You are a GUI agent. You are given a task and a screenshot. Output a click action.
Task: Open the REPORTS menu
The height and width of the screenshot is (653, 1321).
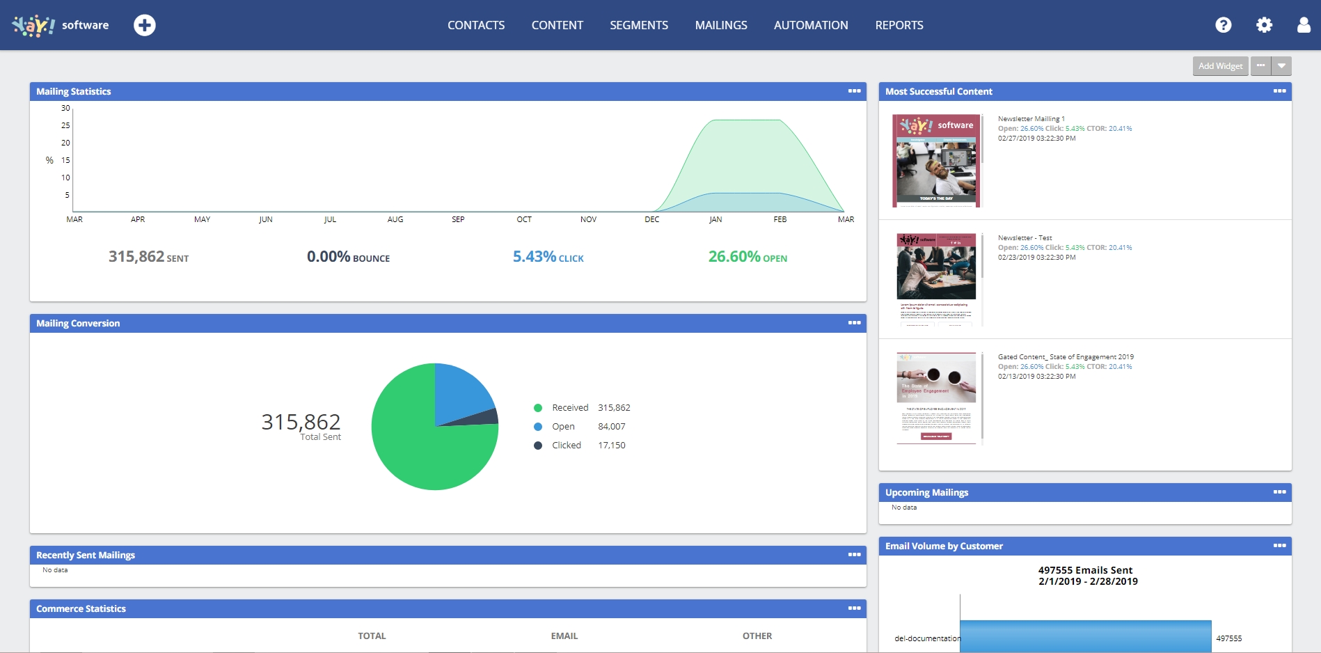[899, 25]
